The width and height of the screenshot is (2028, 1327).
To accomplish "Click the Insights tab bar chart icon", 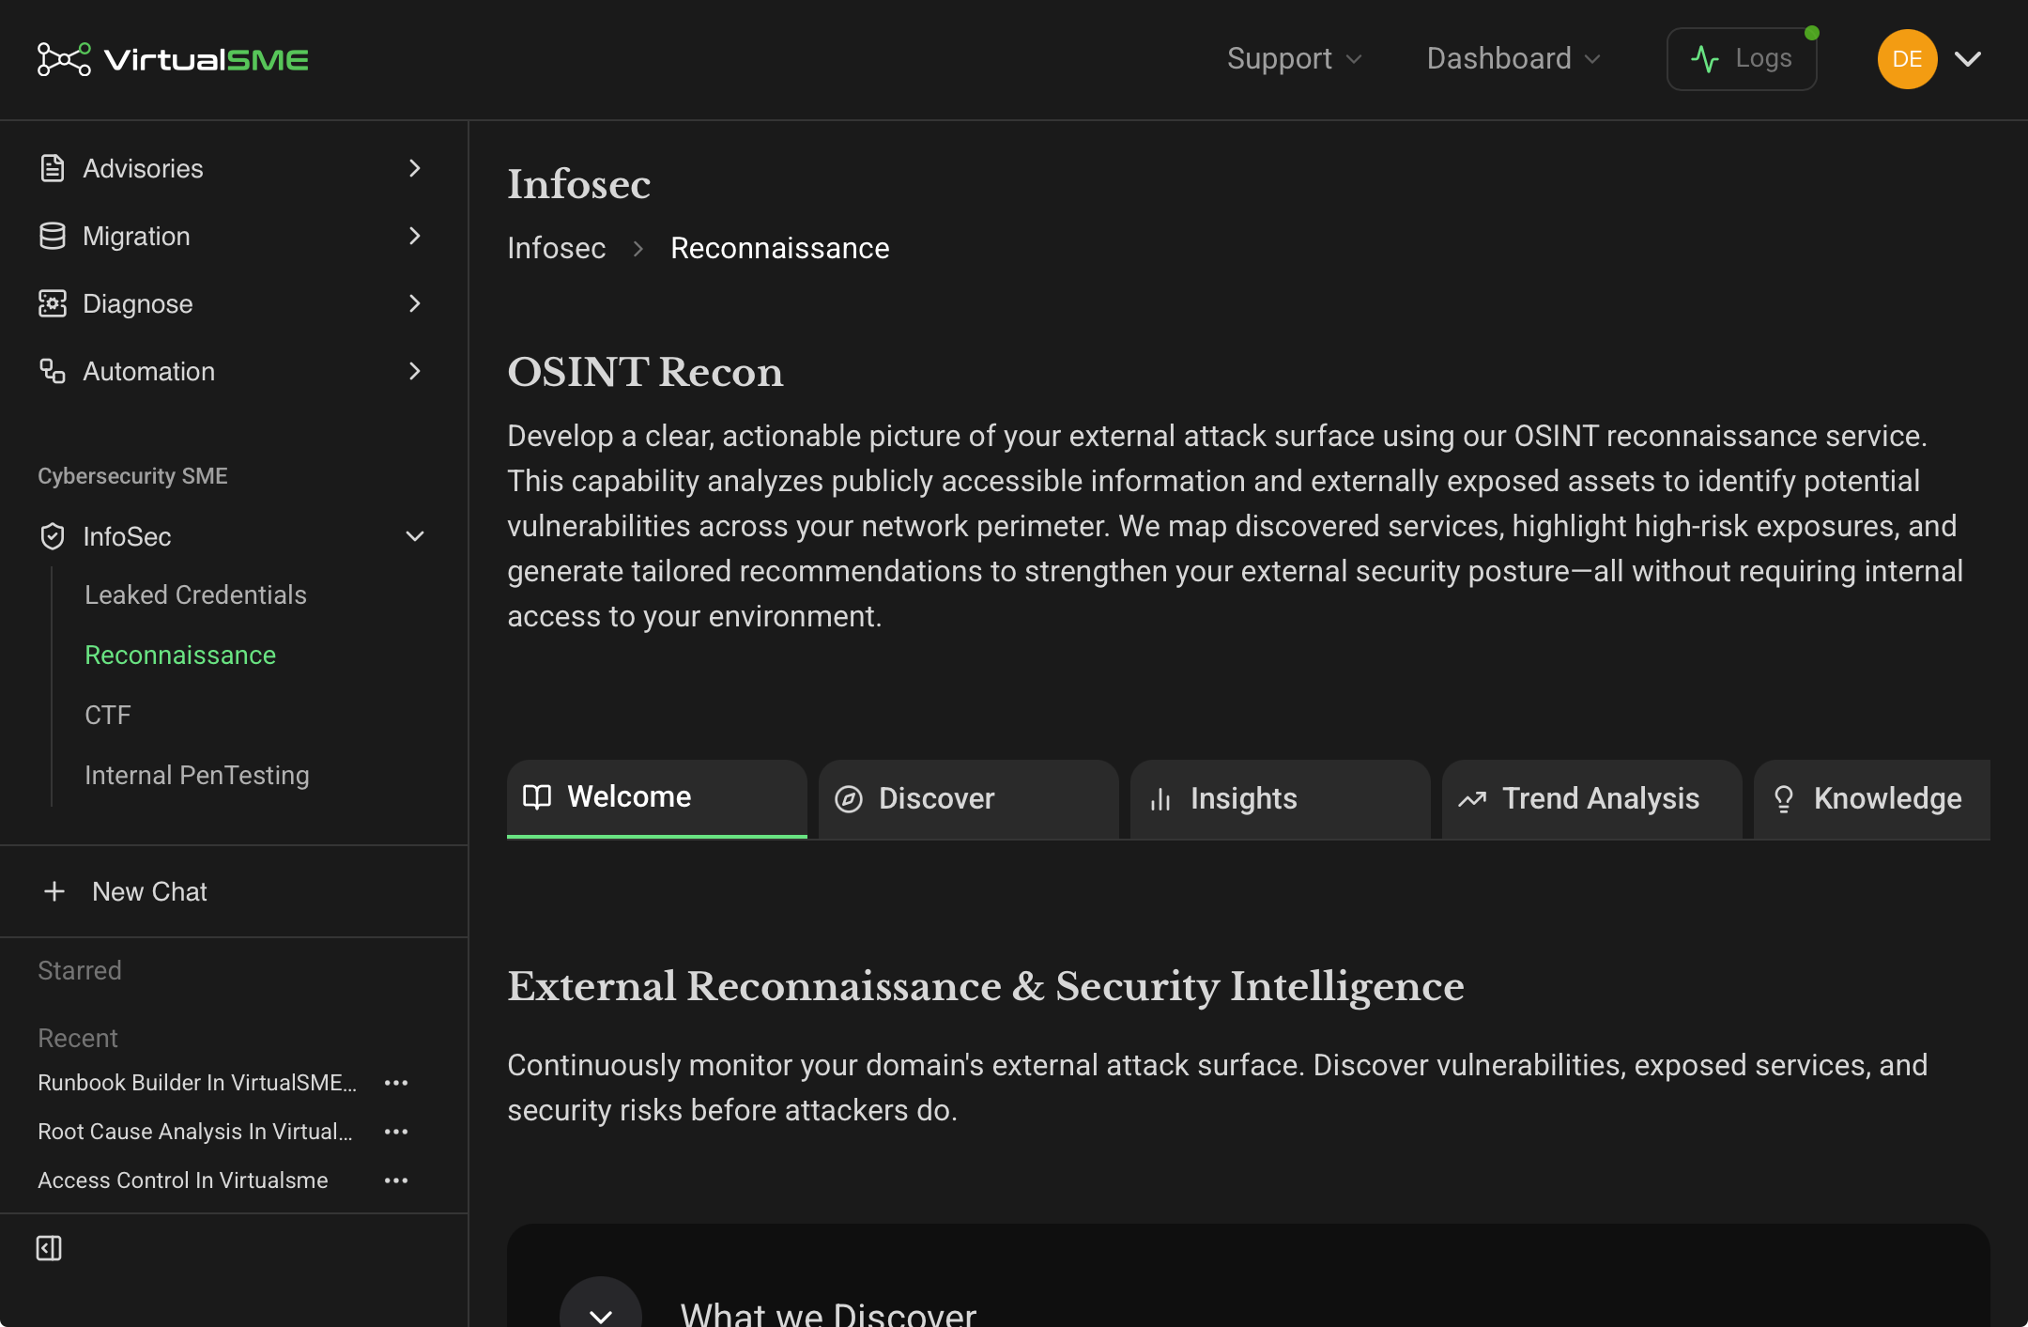I will pos(1160,799).
